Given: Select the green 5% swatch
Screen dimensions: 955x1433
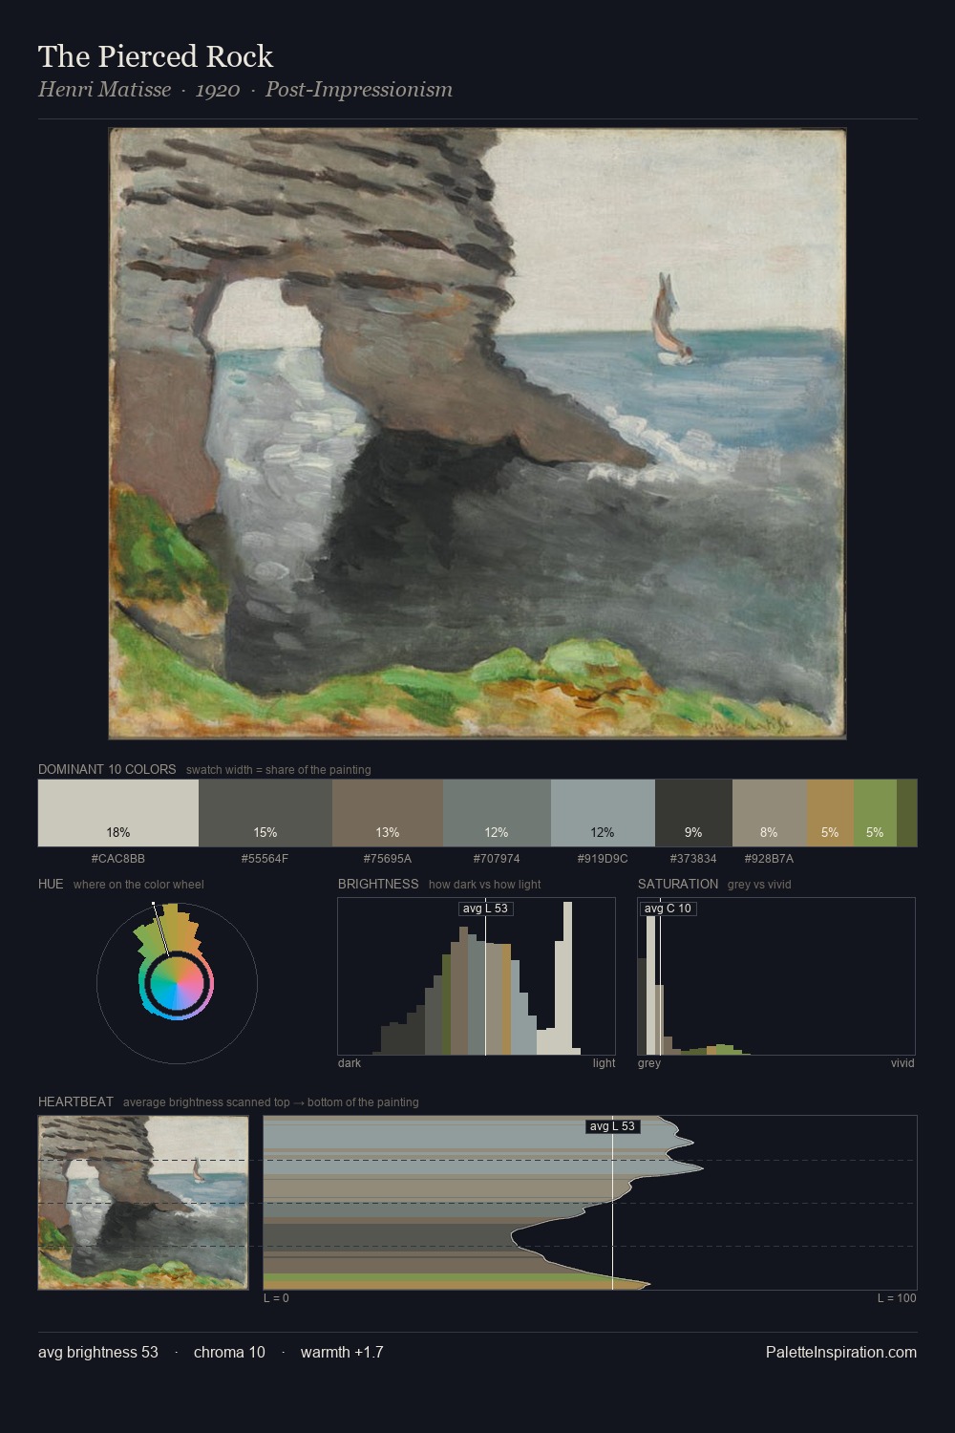Looking at the screenshot, I should [875, 813].
